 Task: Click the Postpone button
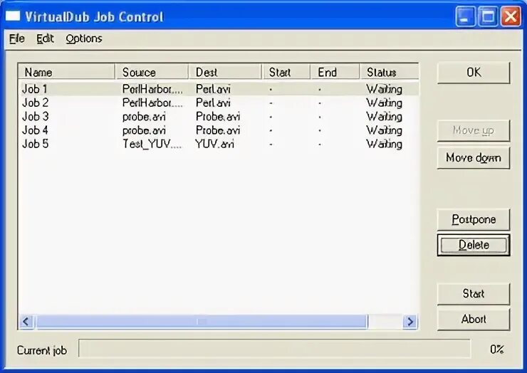click(473, 219)
